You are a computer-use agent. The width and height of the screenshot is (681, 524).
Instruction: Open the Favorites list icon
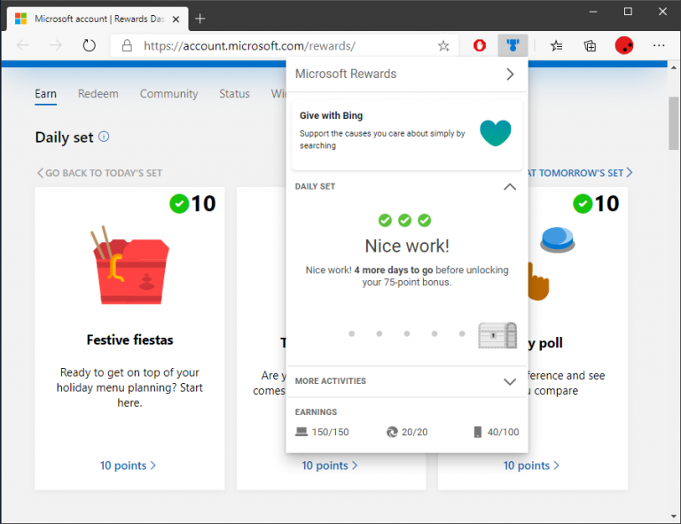(556, 45)
